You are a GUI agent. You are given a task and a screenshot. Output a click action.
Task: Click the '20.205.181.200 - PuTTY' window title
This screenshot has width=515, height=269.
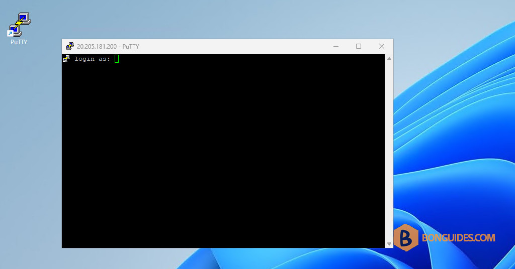click(108, 47)
